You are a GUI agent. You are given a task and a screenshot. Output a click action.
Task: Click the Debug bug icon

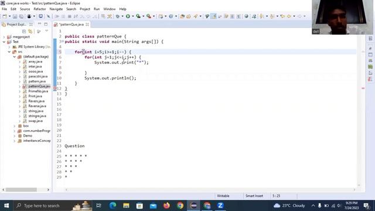(x=118, y=16)
